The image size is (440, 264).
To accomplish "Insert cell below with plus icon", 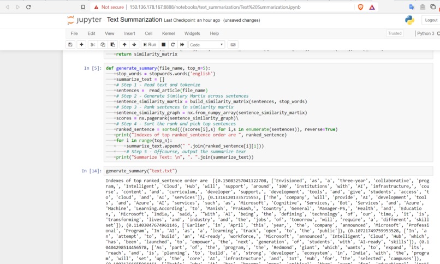I will pos(81,45).
